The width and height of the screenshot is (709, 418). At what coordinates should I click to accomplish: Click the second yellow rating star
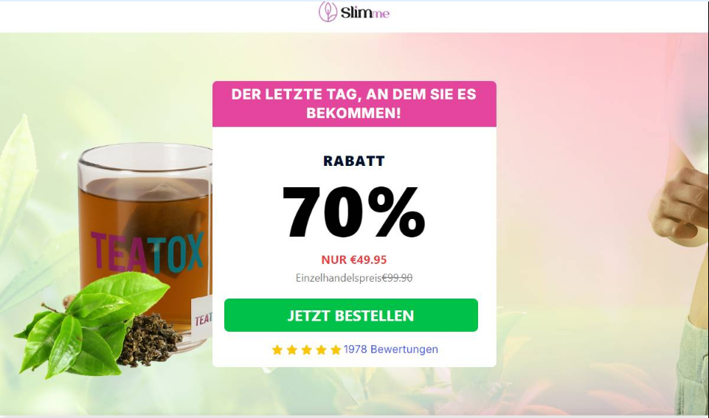[x=292, y=349]
